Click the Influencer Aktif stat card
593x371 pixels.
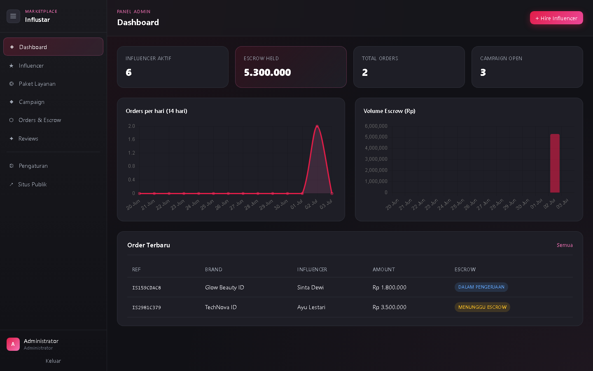173,67
